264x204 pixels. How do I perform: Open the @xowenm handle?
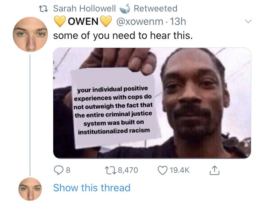pyautogui.click(x=140, y=22)
